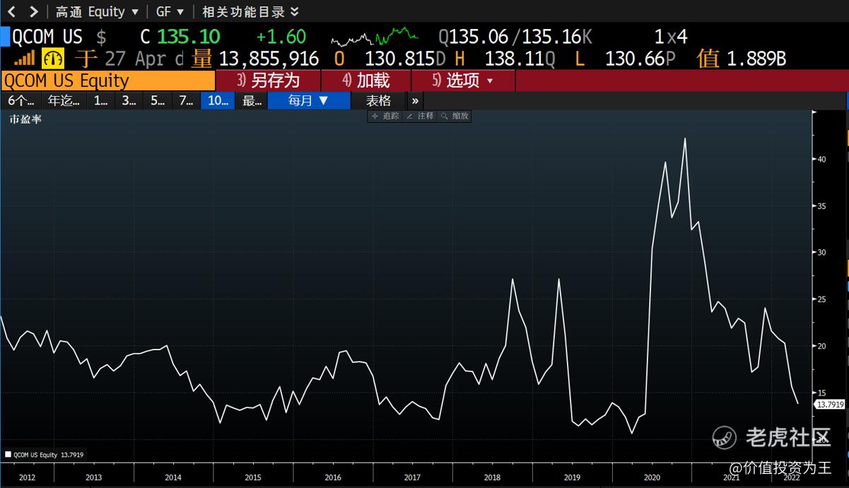
Task: Click the yellow gauge icon
Action: pos(53,58)
